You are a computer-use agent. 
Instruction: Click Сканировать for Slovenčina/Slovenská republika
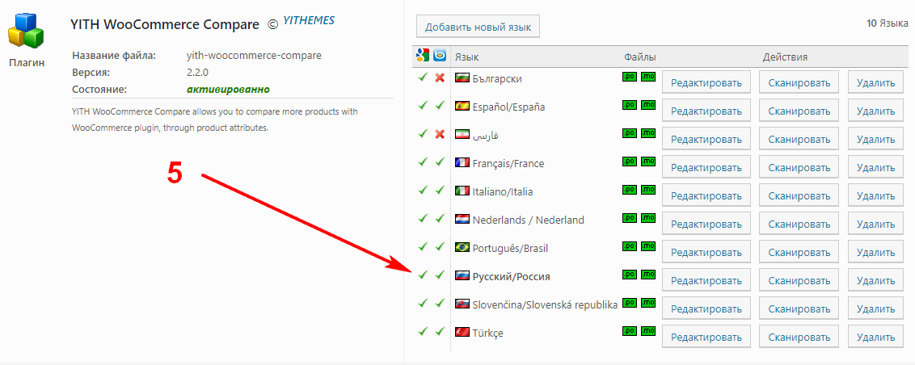point(799,309)
